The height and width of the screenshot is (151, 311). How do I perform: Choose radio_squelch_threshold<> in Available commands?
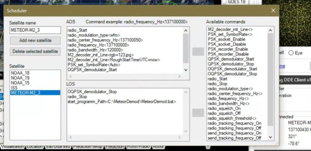[x=232, y=118]
